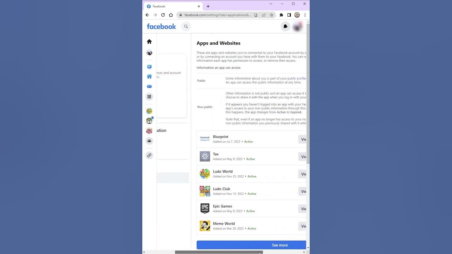Click the install app icon in address bar

(x=256, y=15)
